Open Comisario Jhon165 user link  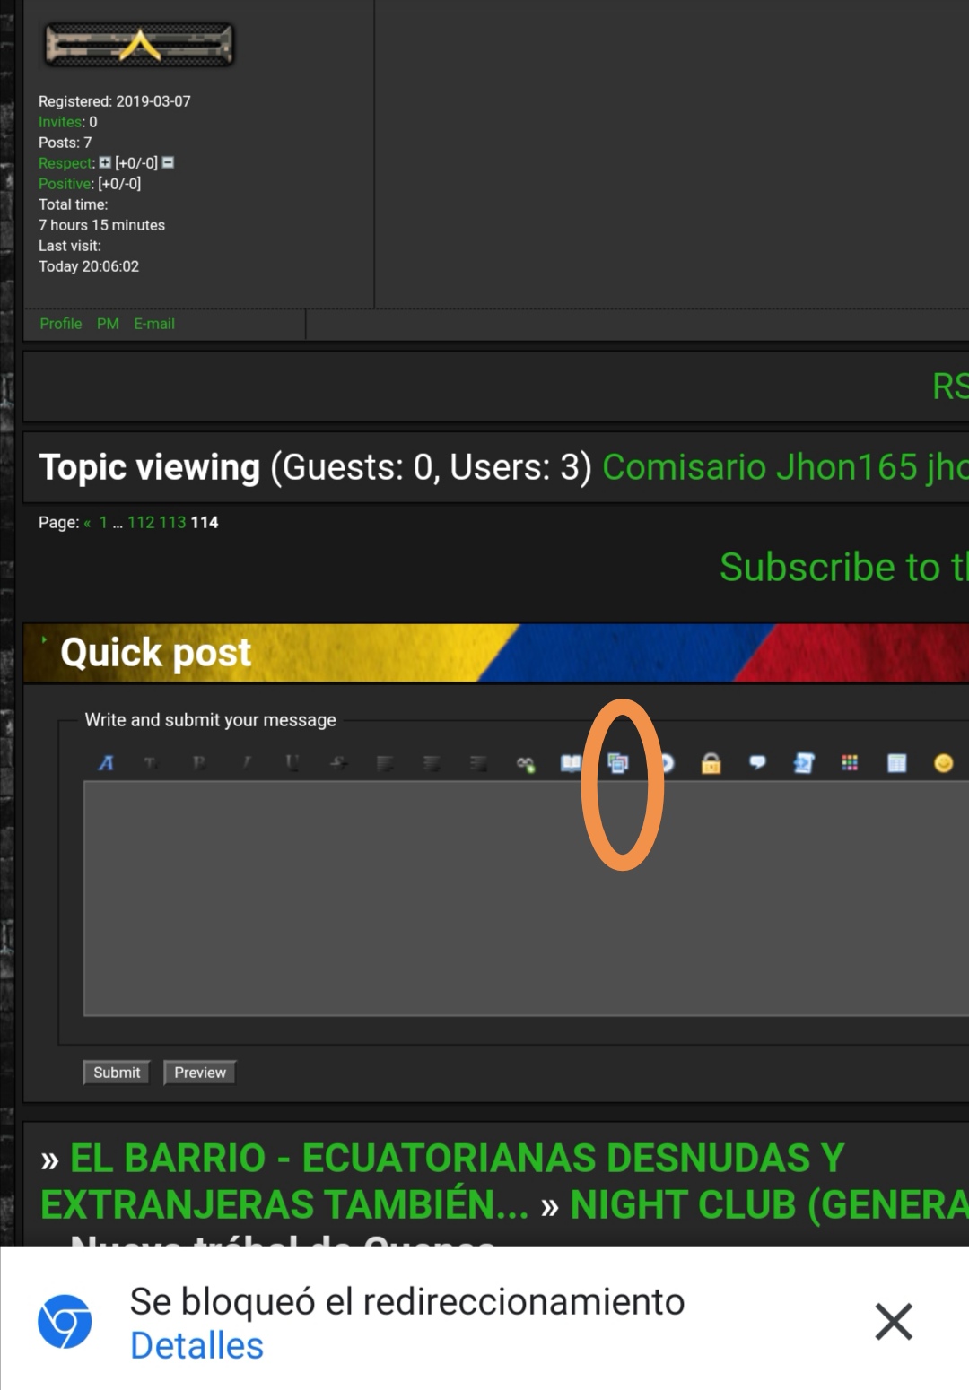[x=760, y=467]
